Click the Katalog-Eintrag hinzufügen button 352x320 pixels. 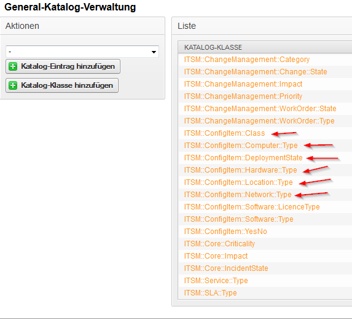pos(63,66)
